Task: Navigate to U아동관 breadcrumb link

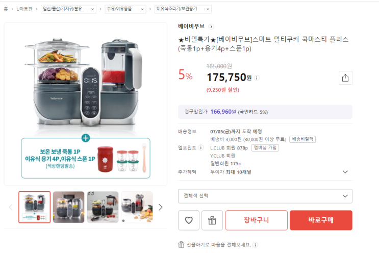Action: pyautogui.click(x=24, y=9)
